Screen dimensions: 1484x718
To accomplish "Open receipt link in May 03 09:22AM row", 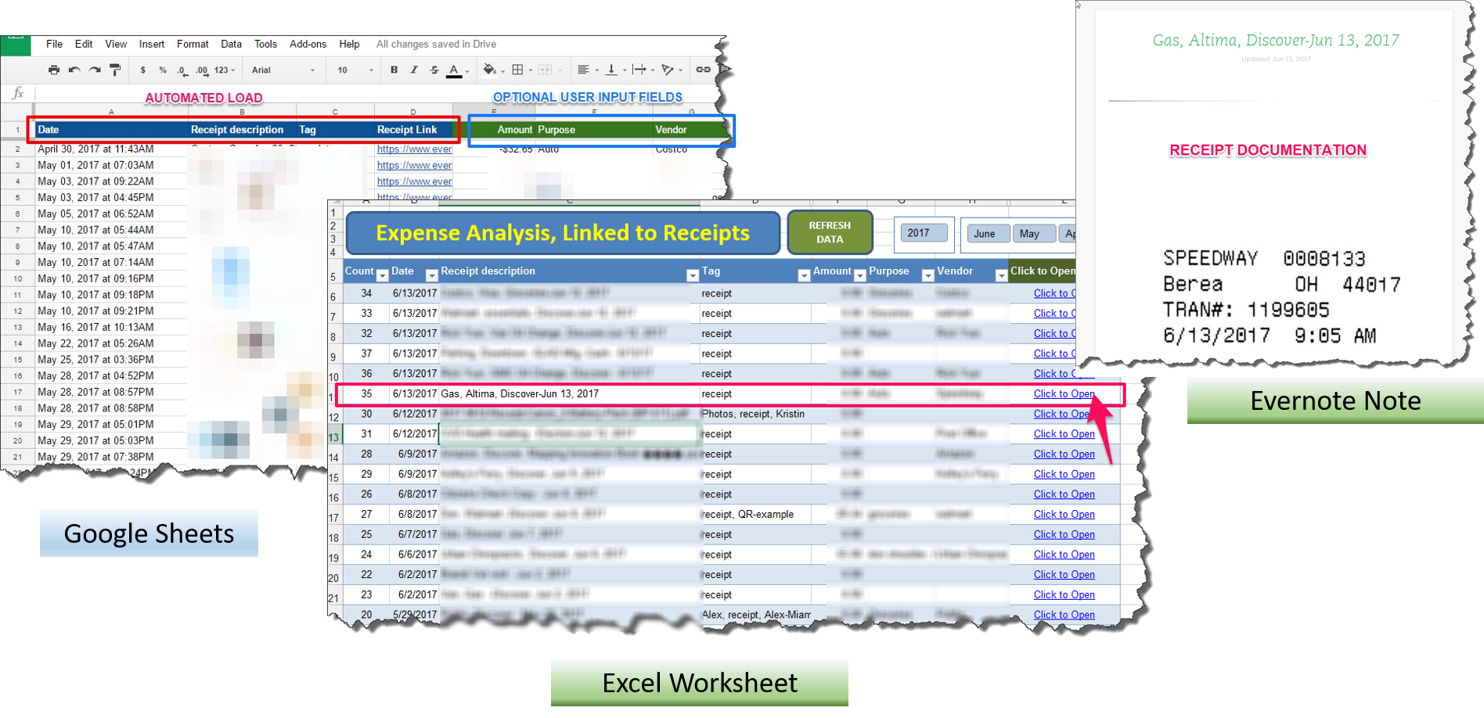I will (414, 181).
